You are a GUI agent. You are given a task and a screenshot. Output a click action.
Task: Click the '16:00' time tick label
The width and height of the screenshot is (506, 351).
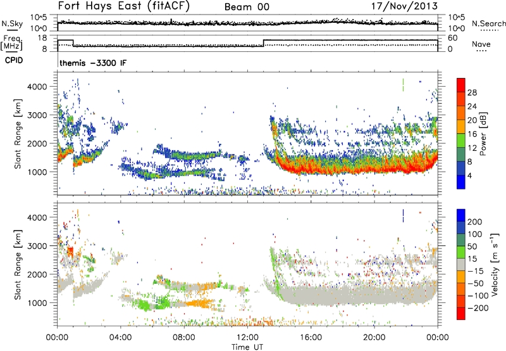[311, 338]
